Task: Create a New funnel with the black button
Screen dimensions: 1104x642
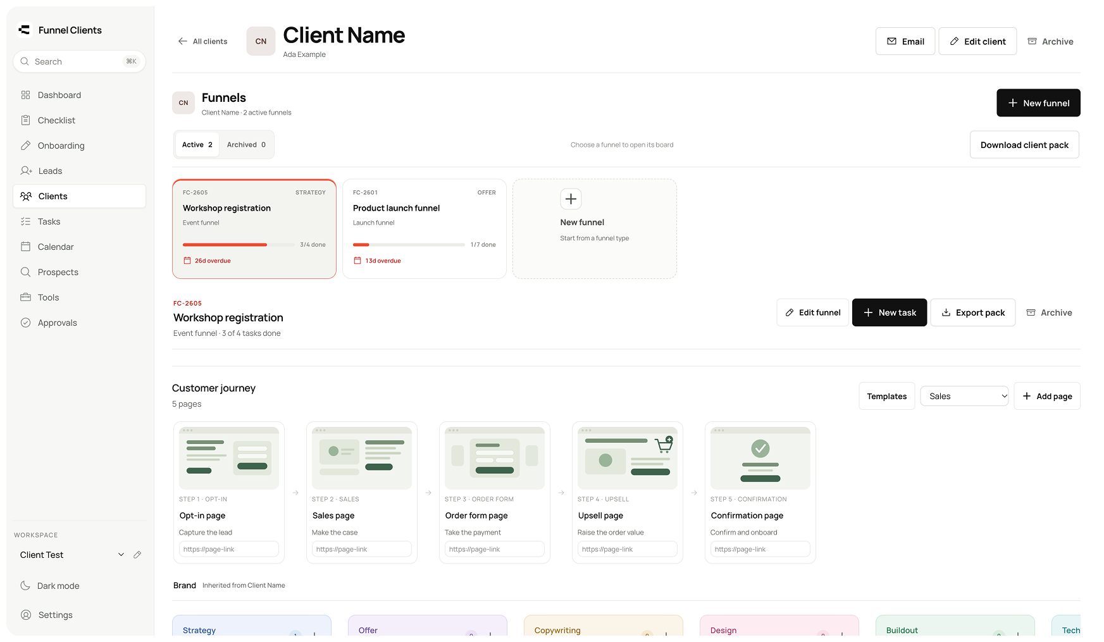Action: coord(1038,102)
